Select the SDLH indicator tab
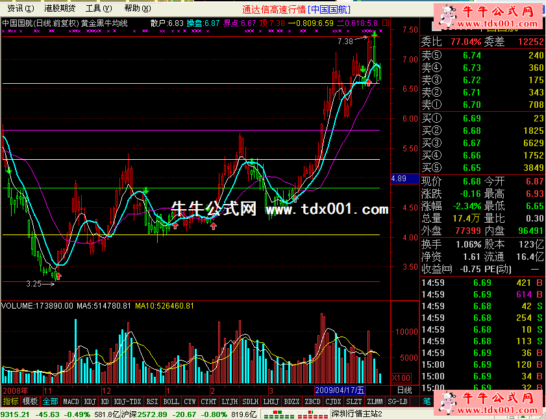546x419 pixels. pos(250,401)
